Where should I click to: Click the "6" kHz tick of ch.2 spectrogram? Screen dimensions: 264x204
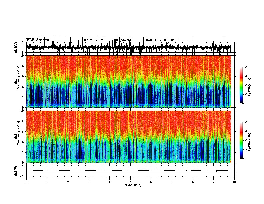pyautogui.click(x=23, y=131)
